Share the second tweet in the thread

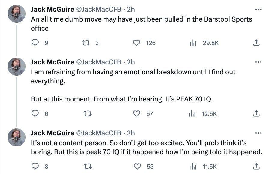pyautogui.click(x=256, y=113)
